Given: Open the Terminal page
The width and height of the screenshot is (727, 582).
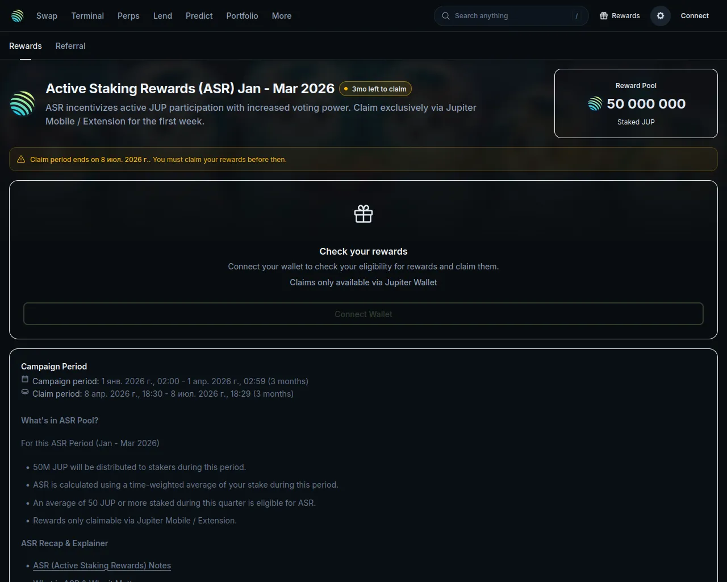Looking at the screenshot, I should [x=87, y=16].
